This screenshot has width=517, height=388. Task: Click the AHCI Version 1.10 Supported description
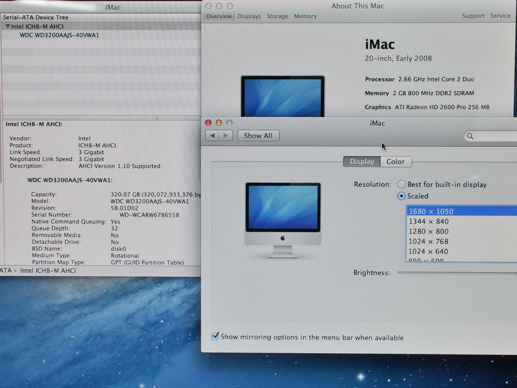[x=120, y=166]
